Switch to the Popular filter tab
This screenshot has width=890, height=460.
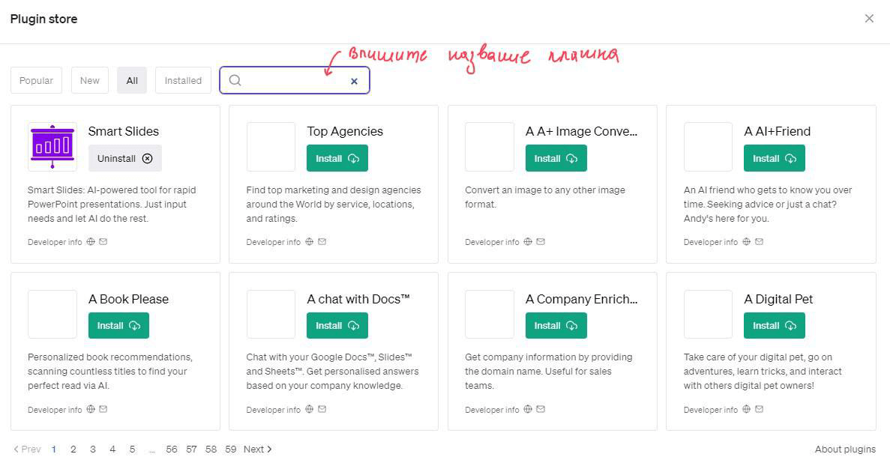coord(36,81)
